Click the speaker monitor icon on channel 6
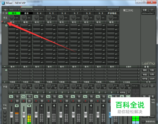 click(x=79, y=106)
